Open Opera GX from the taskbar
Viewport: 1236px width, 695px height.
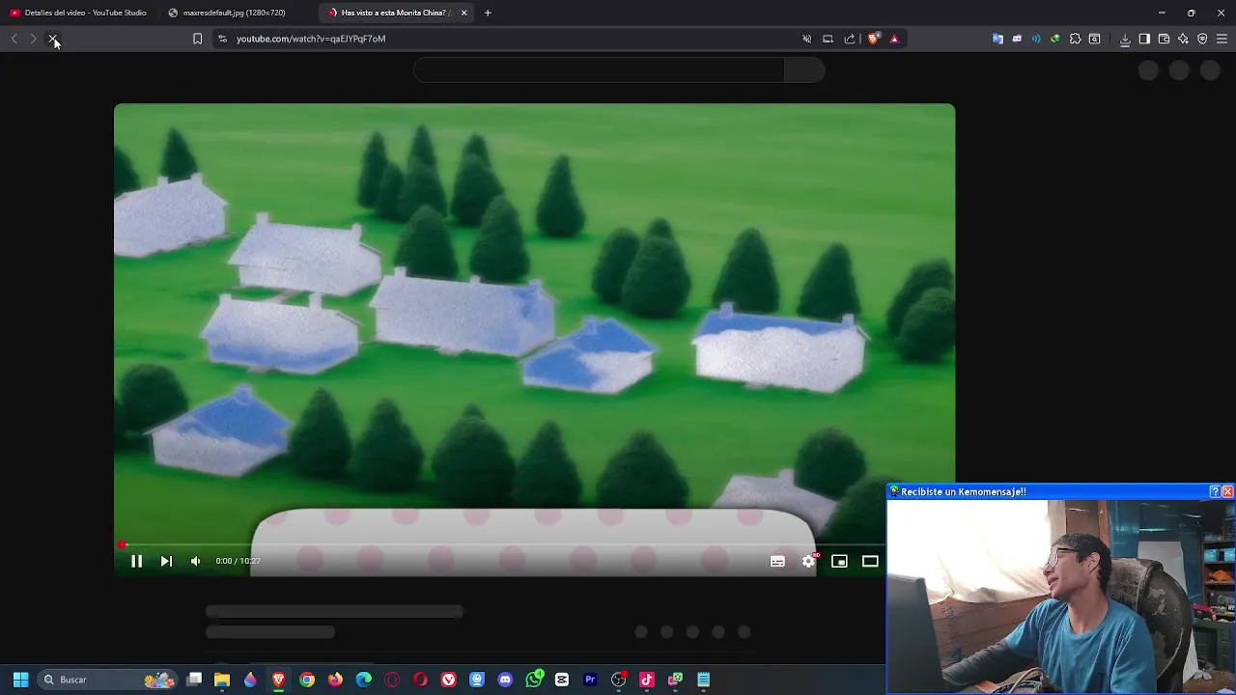(x=392, y=680)
